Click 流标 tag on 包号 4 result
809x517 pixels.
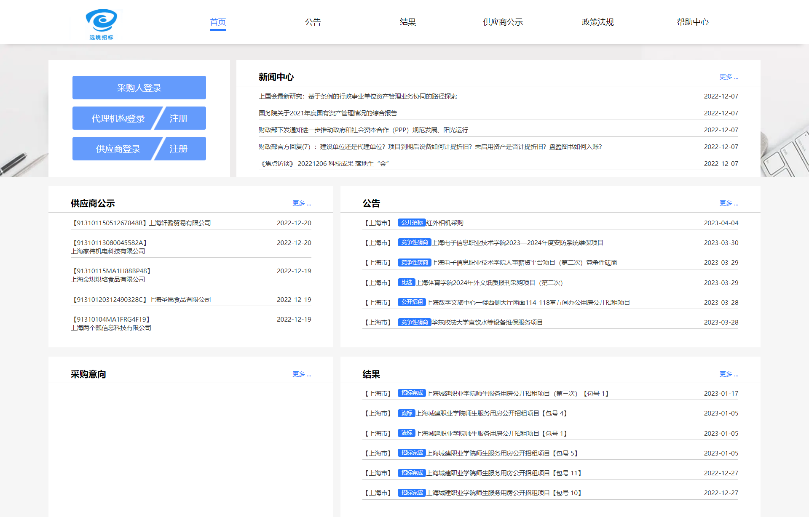pyautogui.click(x=407, y=413)
